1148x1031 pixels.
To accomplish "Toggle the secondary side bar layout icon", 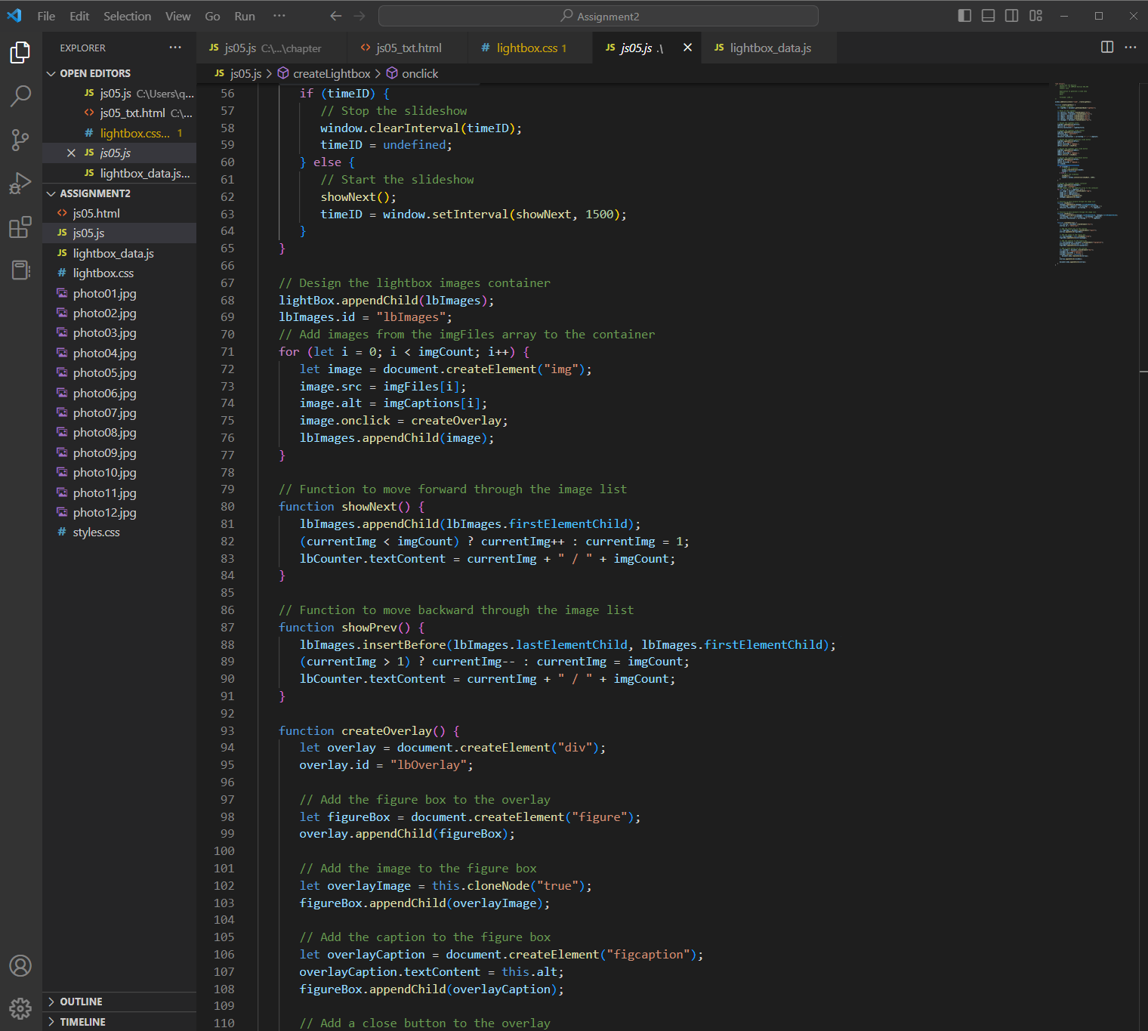I will pos(1011,16).
